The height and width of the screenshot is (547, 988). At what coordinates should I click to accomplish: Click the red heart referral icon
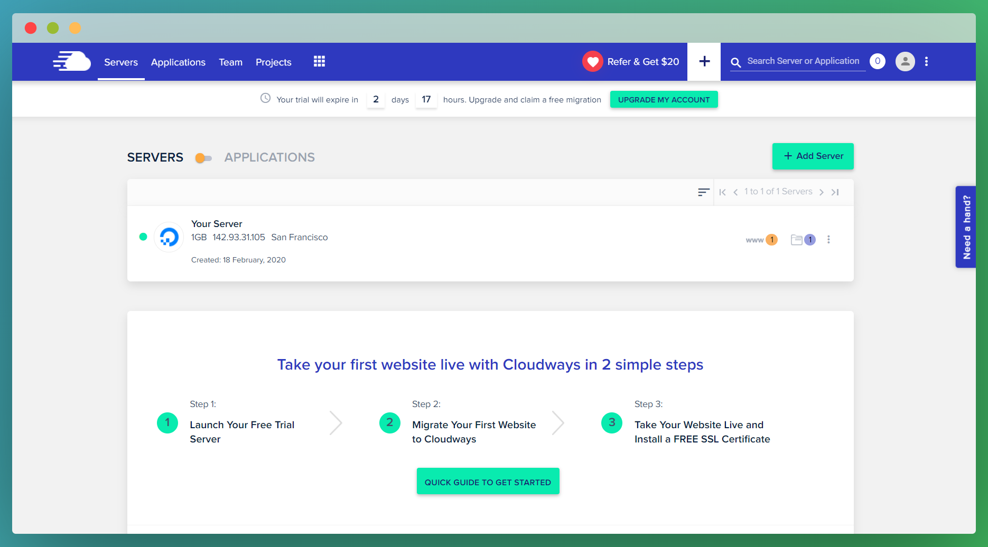(x=593, y=61)
